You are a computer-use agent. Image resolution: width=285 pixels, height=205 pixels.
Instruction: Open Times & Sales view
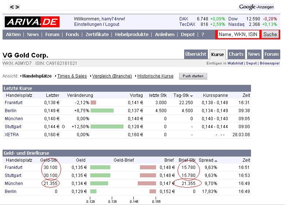click(72, 76)
